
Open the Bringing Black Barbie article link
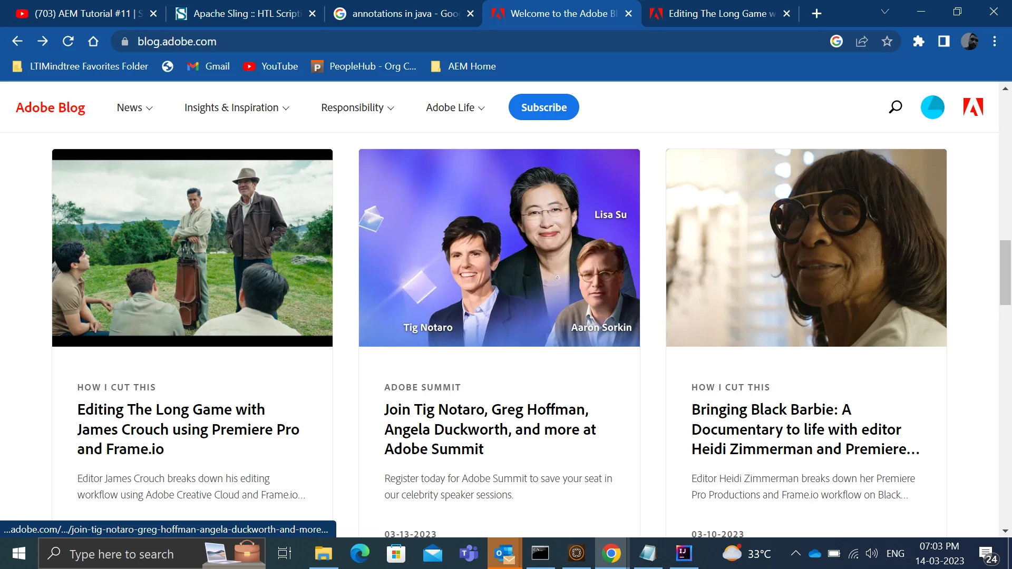[805, 429]
